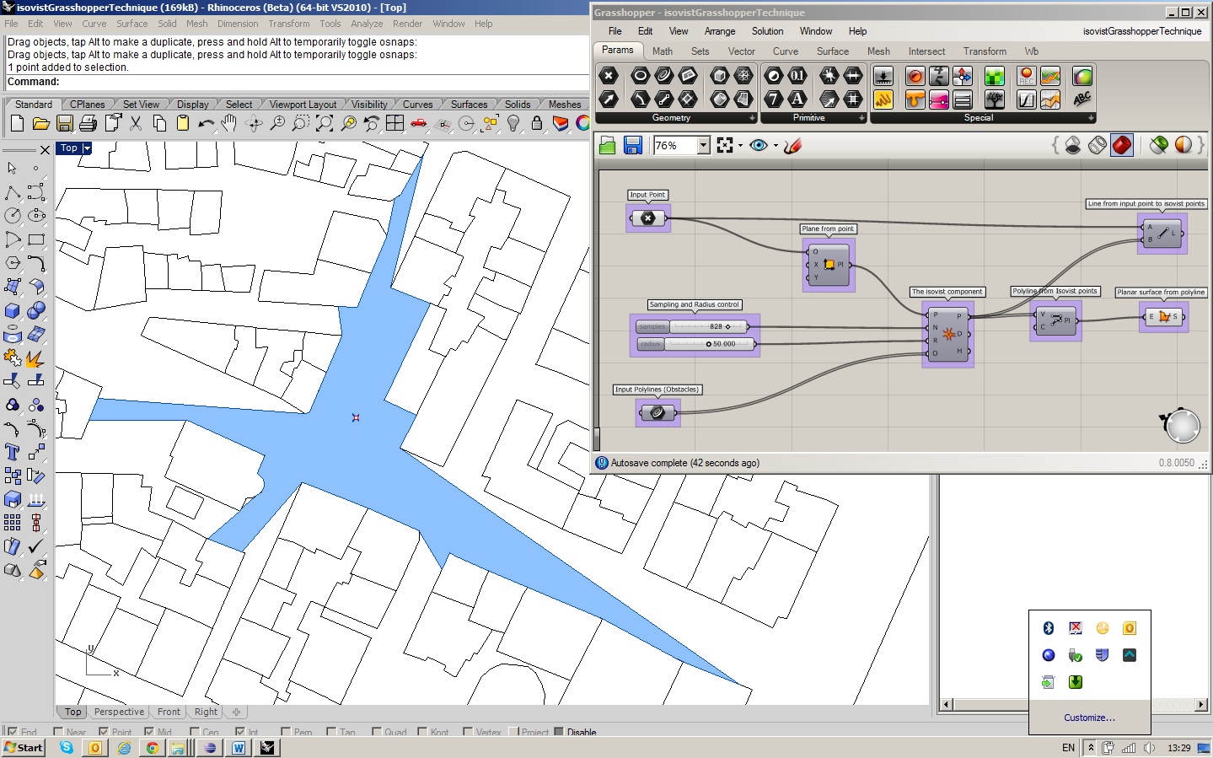This screenshot has width=1213, height=758.
Task: Click the green checker icon in Special panel
Action: tap(995, 77)
